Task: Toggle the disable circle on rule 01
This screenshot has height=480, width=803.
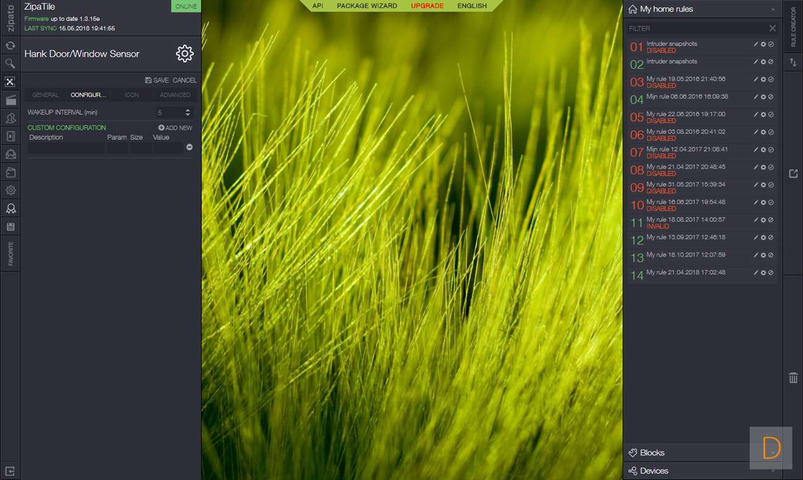Action: [x=771, y=44]
